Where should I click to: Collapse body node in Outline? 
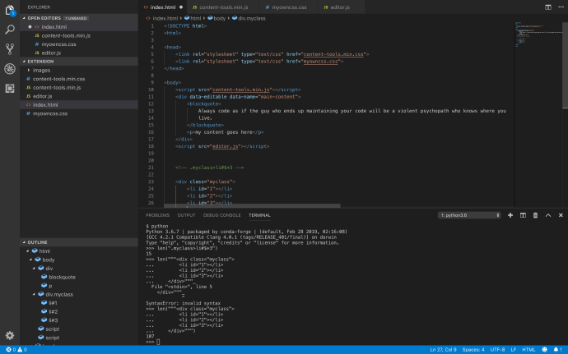[x=30, y=260]
